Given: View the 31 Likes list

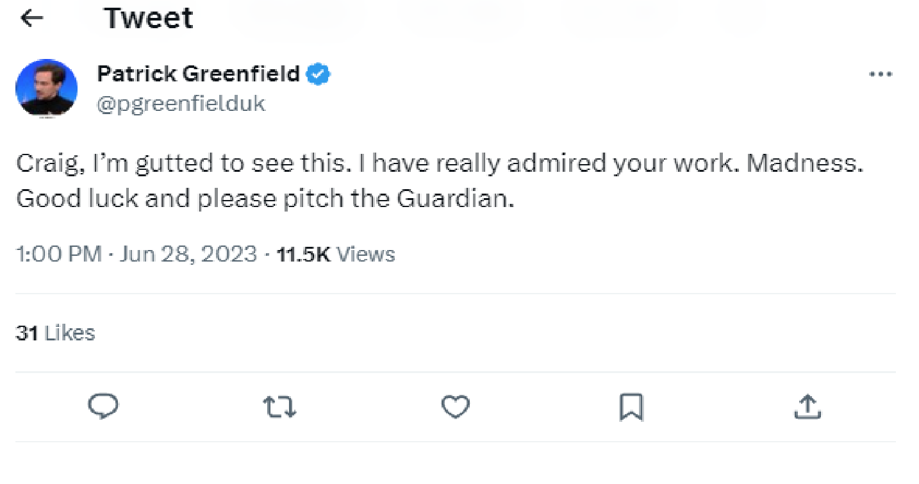Looking at the screenshot, I should (55, 333).
